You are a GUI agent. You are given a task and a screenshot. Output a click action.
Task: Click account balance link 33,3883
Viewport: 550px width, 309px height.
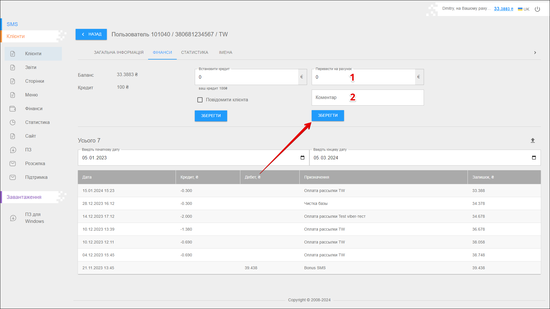pyautogui.click(x=503, y=9)
